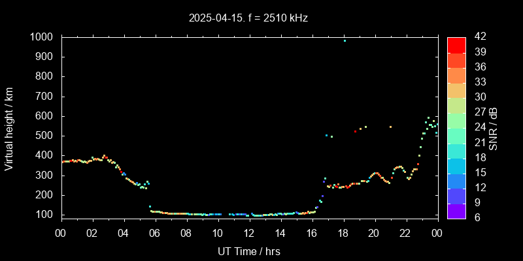
Task: Select the yellow-green 27–30 dB colorbar band
Action: coord(456,105)
